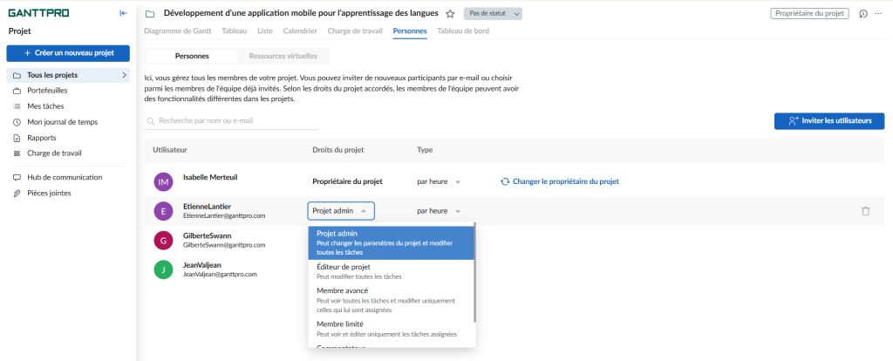Click the IM avatar of Isabelle Merteuil
The image size is (893, 361).
[163, 182]
